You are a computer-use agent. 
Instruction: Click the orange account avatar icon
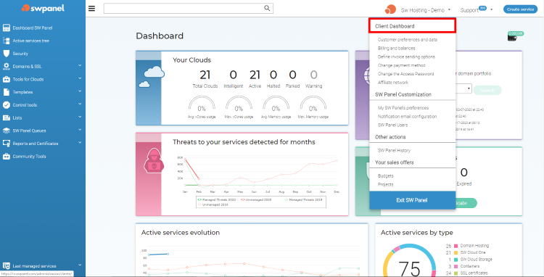(x=390, y=9)
